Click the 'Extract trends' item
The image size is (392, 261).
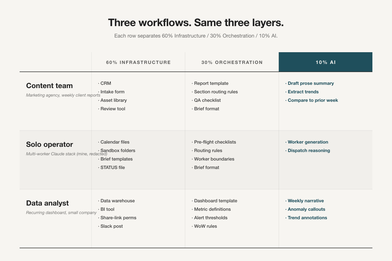point(302,92)
